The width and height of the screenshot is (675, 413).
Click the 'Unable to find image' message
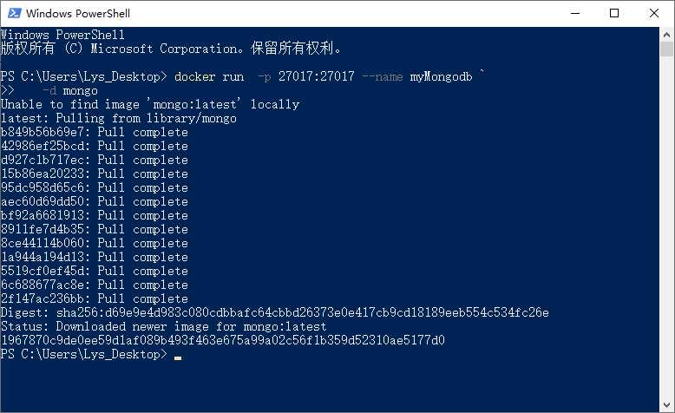pos(150,104)
